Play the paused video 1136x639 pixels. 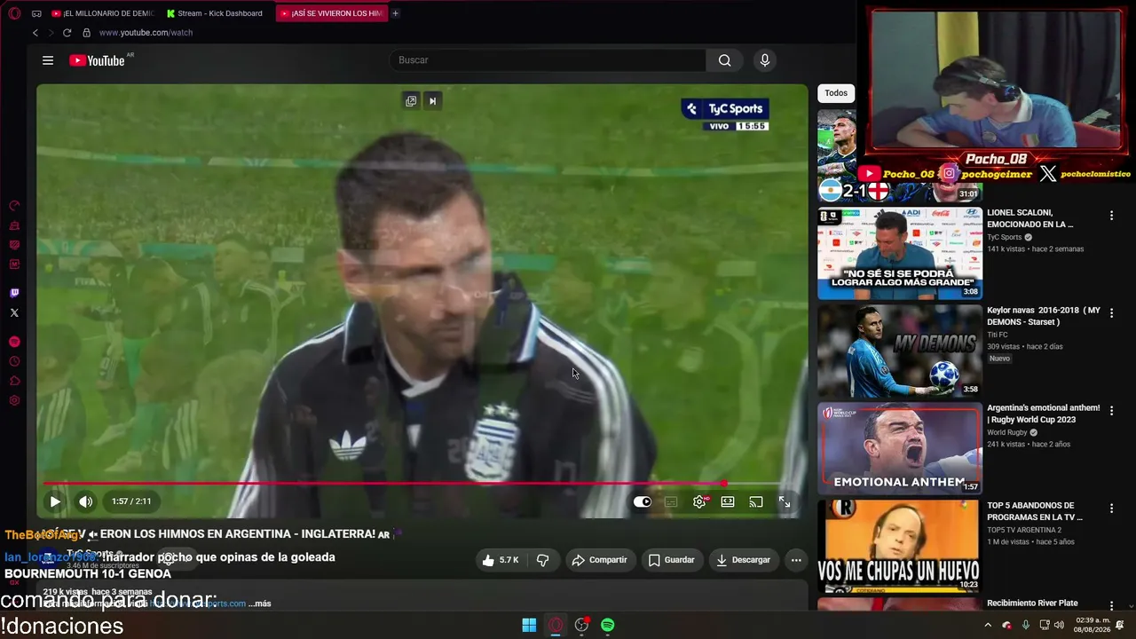[x=55, y=501]
